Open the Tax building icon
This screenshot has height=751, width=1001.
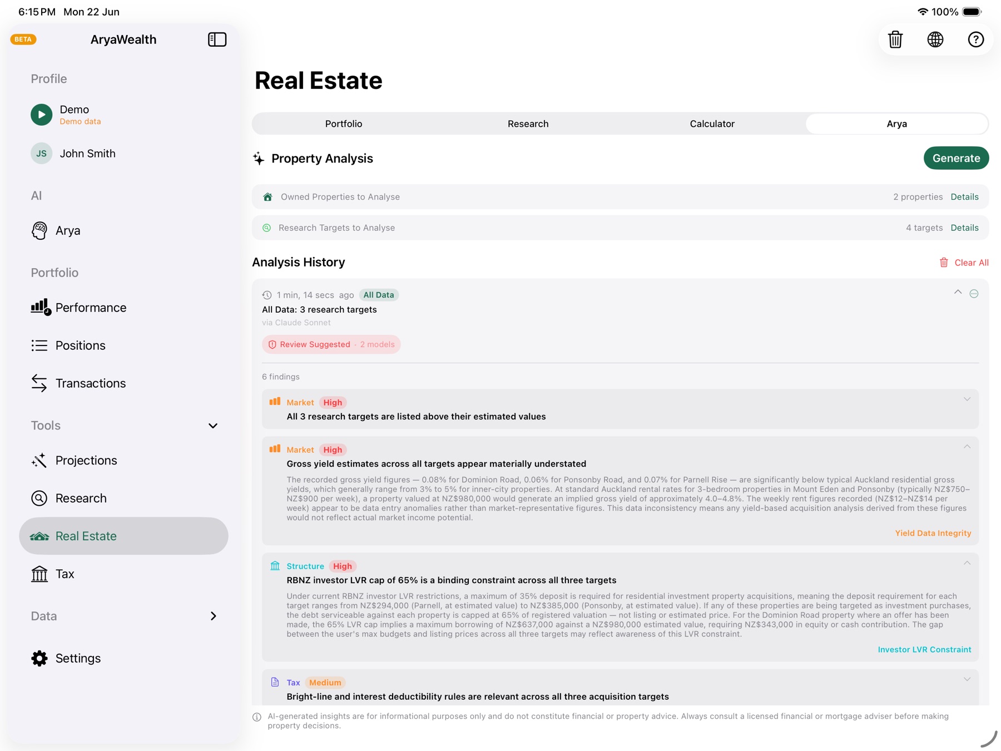[x=39, y=574]
